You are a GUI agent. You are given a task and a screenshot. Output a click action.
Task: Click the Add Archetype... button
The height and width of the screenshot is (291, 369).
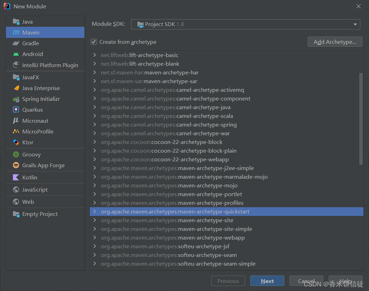pyautogui.click(x=335, y=42)
